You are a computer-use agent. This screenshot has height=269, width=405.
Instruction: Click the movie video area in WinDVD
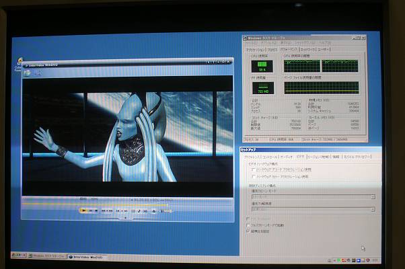pyautogui.click(x=127, y=137)
